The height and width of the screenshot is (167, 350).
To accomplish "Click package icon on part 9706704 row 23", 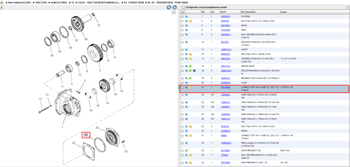I will pyautogui.click(x=190, y=127).
